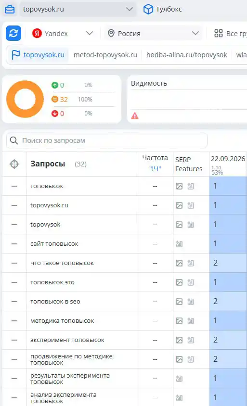Click the dash marker left of topovysok row
This screenshot has height=406, width=247.
[14, 225]
